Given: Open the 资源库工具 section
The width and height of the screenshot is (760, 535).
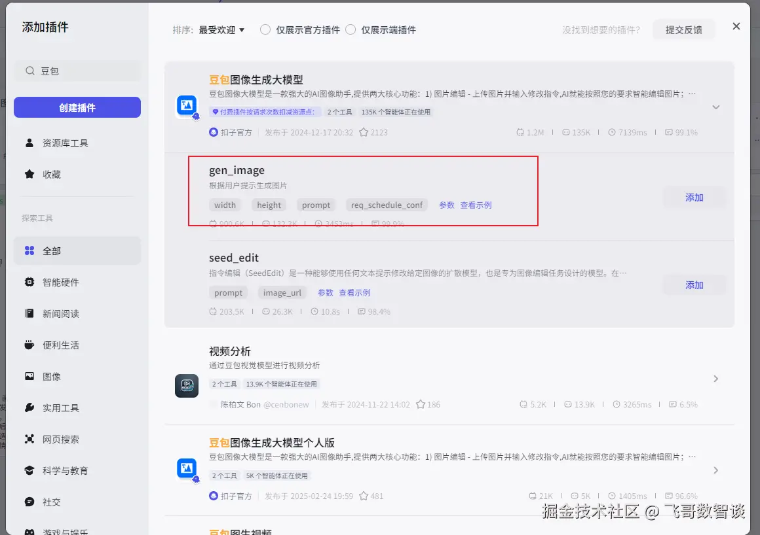Looking at the screenshot, I should (77, 143).
